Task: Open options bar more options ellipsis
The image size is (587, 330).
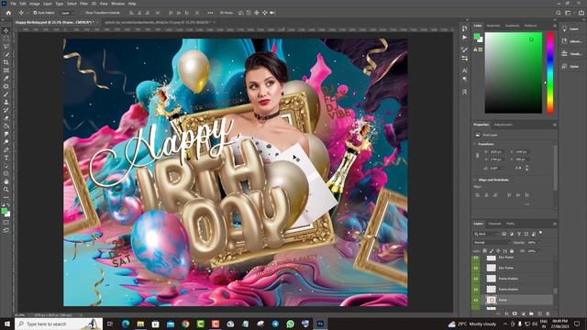Action: click(210, 13)
